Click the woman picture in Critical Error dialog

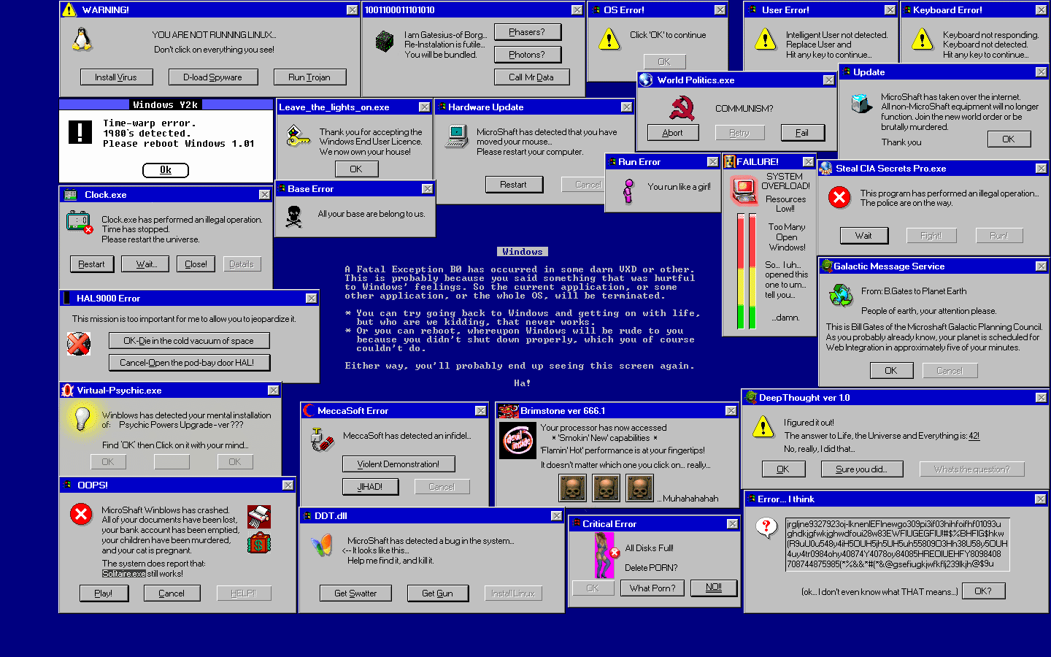point(605,556)
